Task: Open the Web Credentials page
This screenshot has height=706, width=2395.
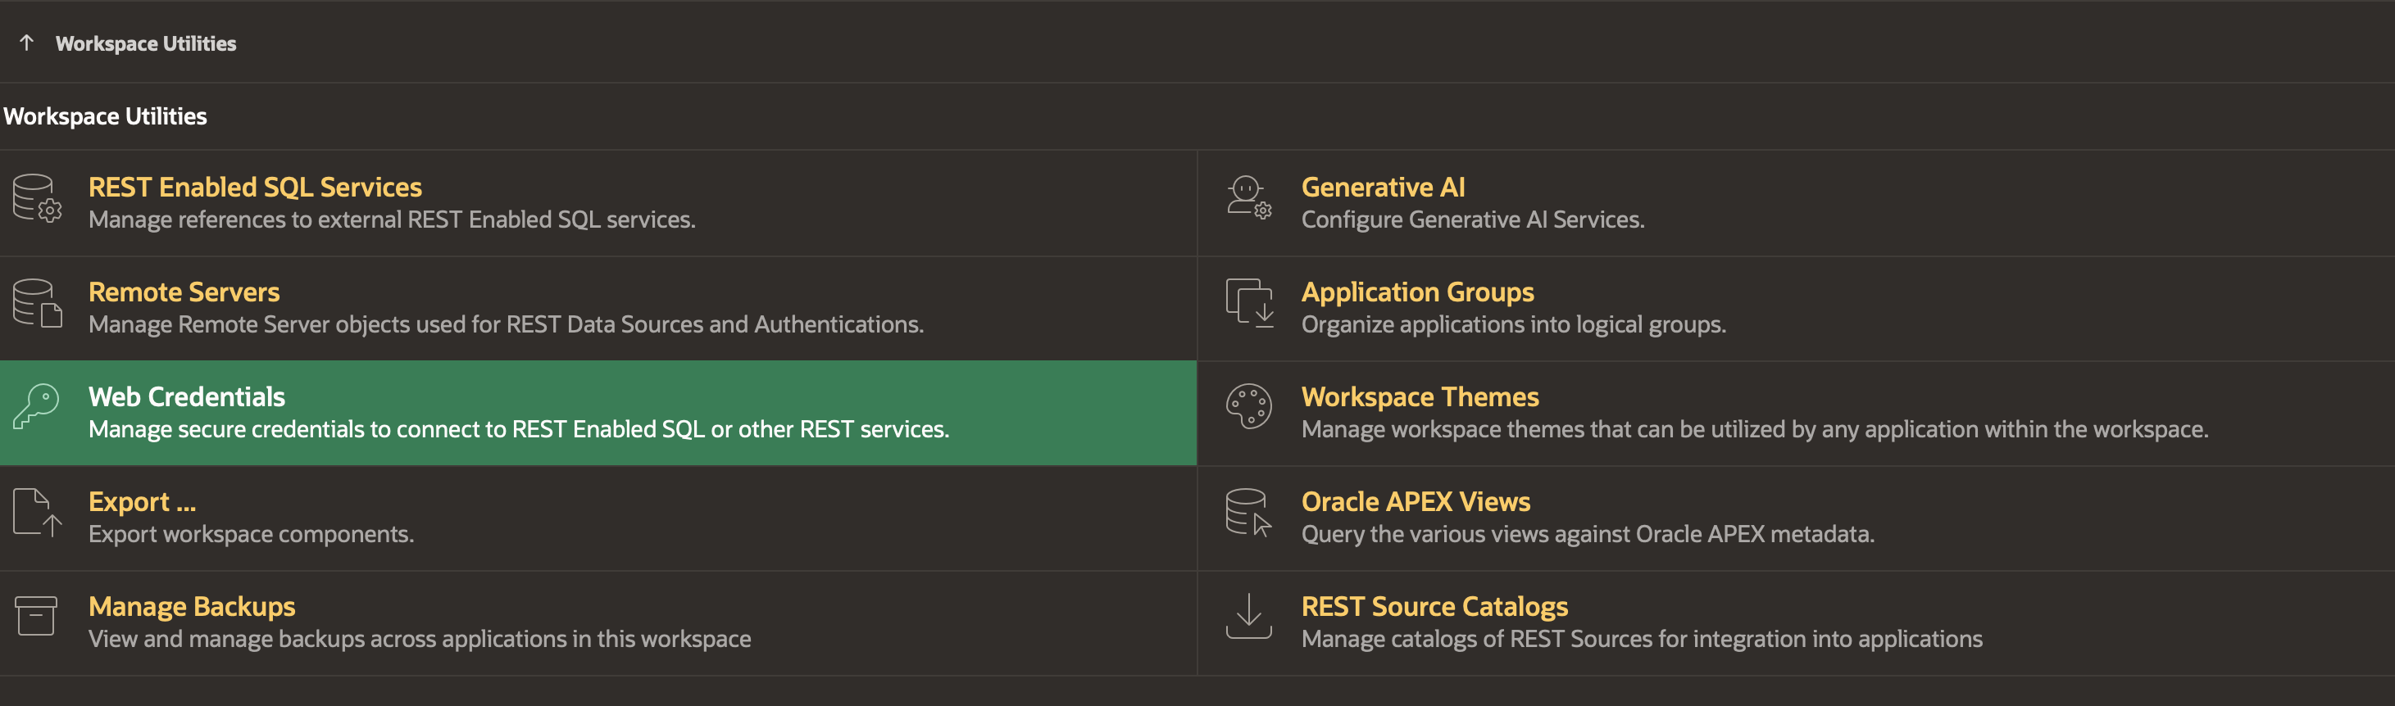Action: point(187,396)
